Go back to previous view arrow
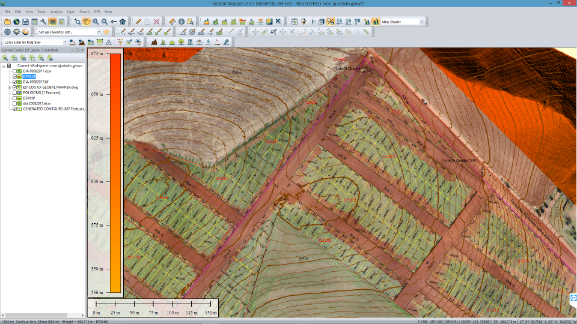This screenshot has height=324, width=577. coord(114,22)
